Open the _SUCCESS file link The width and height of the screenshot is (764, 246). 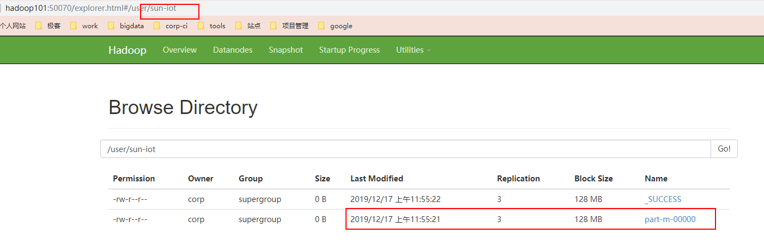(663, 199)
